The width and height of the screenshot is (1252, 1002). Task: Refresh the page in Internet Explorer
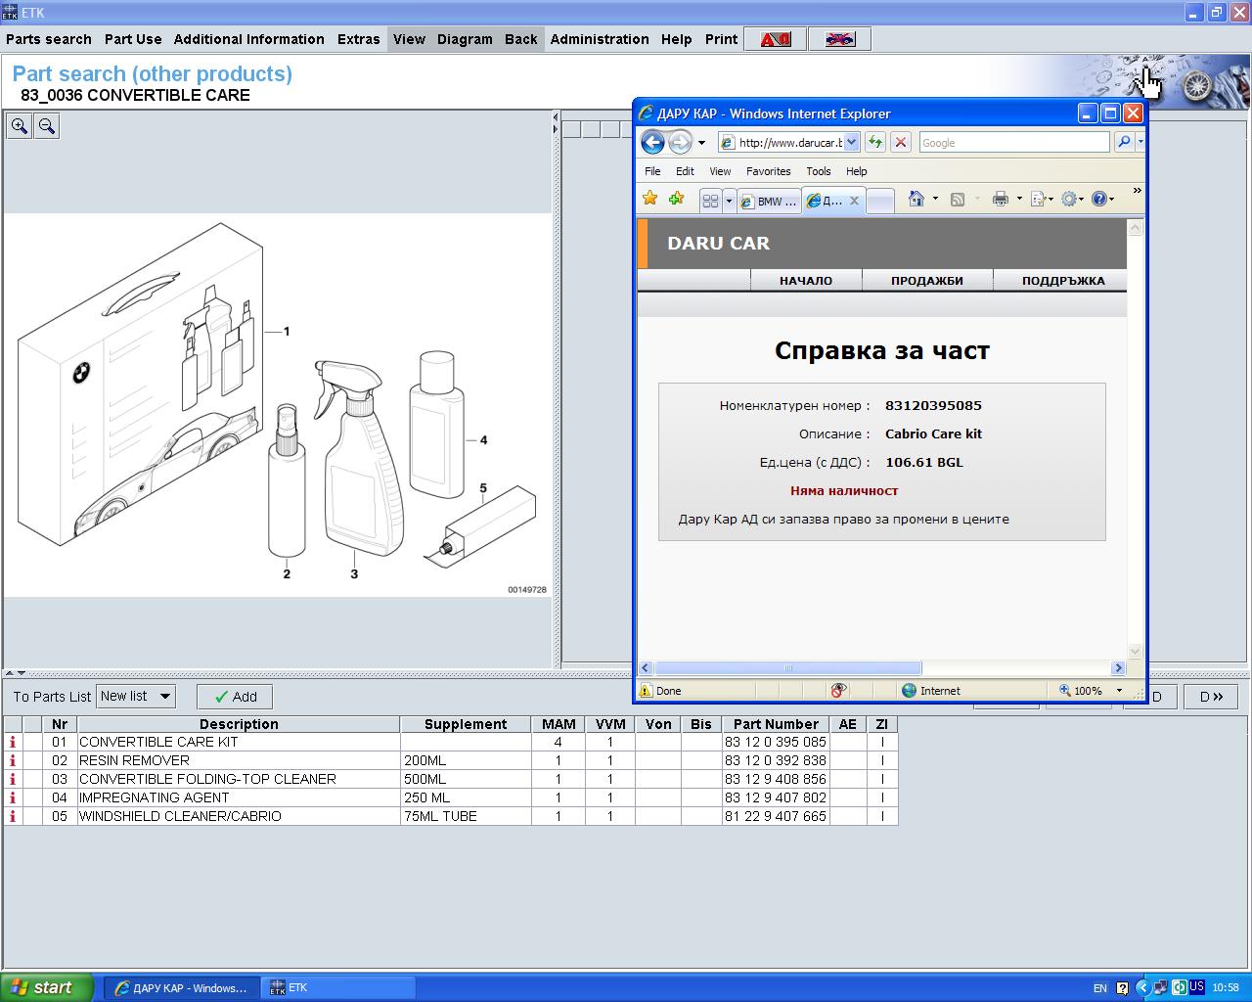[875, 142]
